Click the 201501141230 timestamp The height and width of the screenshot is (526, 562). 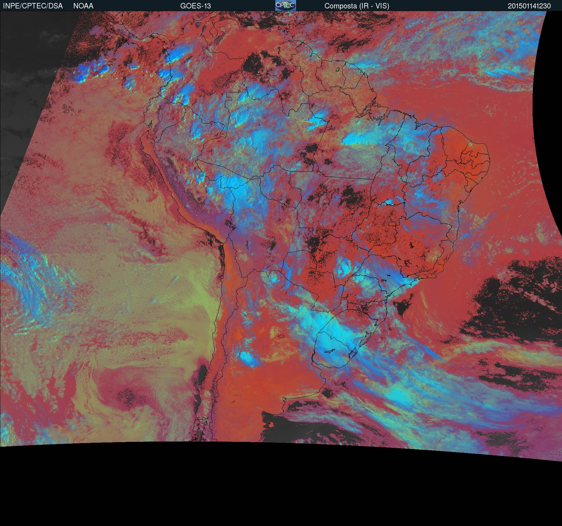(x=529, y=6)
